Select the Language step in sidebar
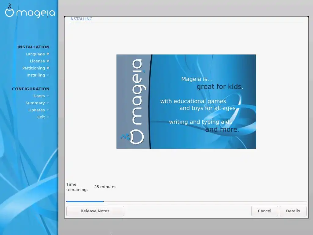Image resolution: width=313 pixels, height=235 pixels. click(35, 54)
